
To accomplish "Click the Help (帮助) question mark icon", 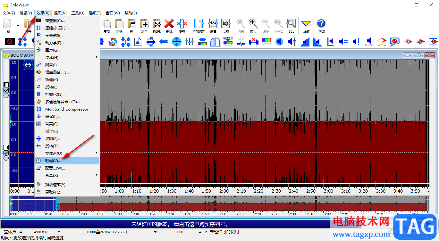I will tap(321, 24).
